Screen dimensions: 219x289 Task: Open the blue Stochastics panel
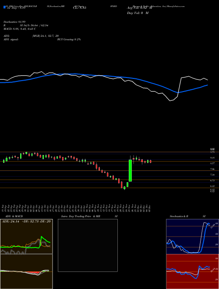click(192, 236)
